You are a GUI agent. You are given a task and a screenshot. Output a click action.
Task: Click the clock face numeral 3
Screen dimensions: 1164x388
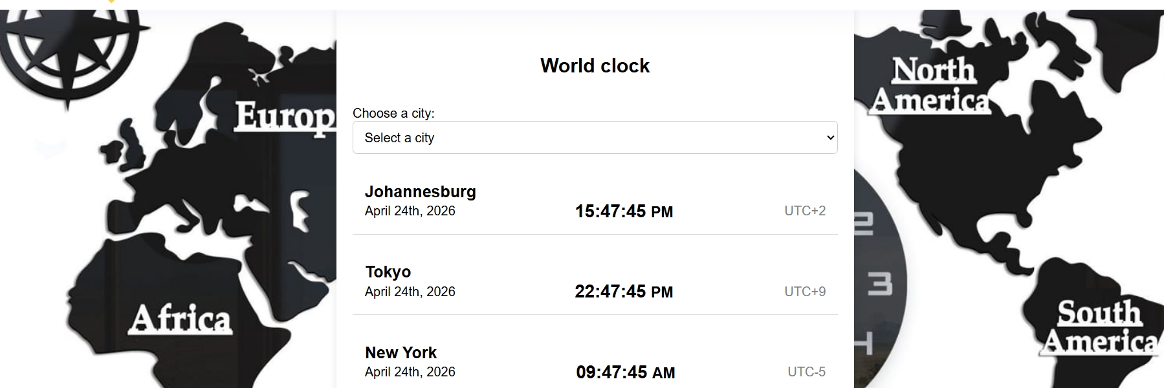tap(879, 283)
